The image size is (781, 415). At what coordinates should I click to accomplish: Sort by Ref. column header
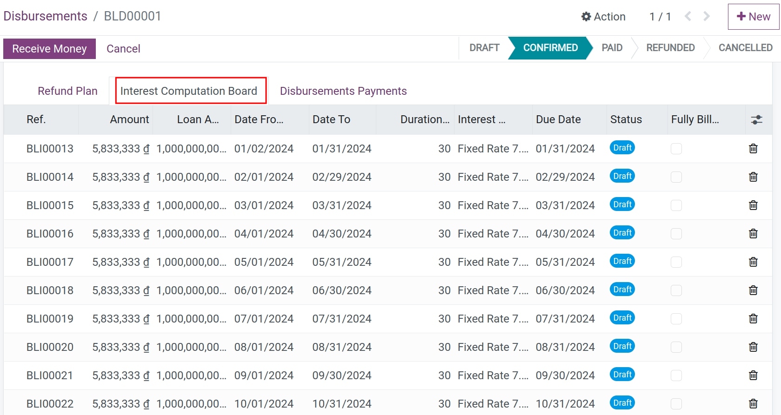tap(41, 120)
